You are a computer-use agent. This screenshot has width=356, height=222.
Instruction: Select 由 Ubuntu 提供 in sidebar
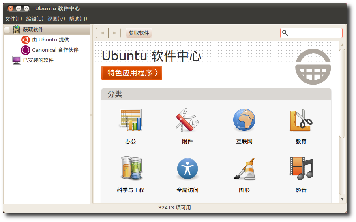coord(51,40)
